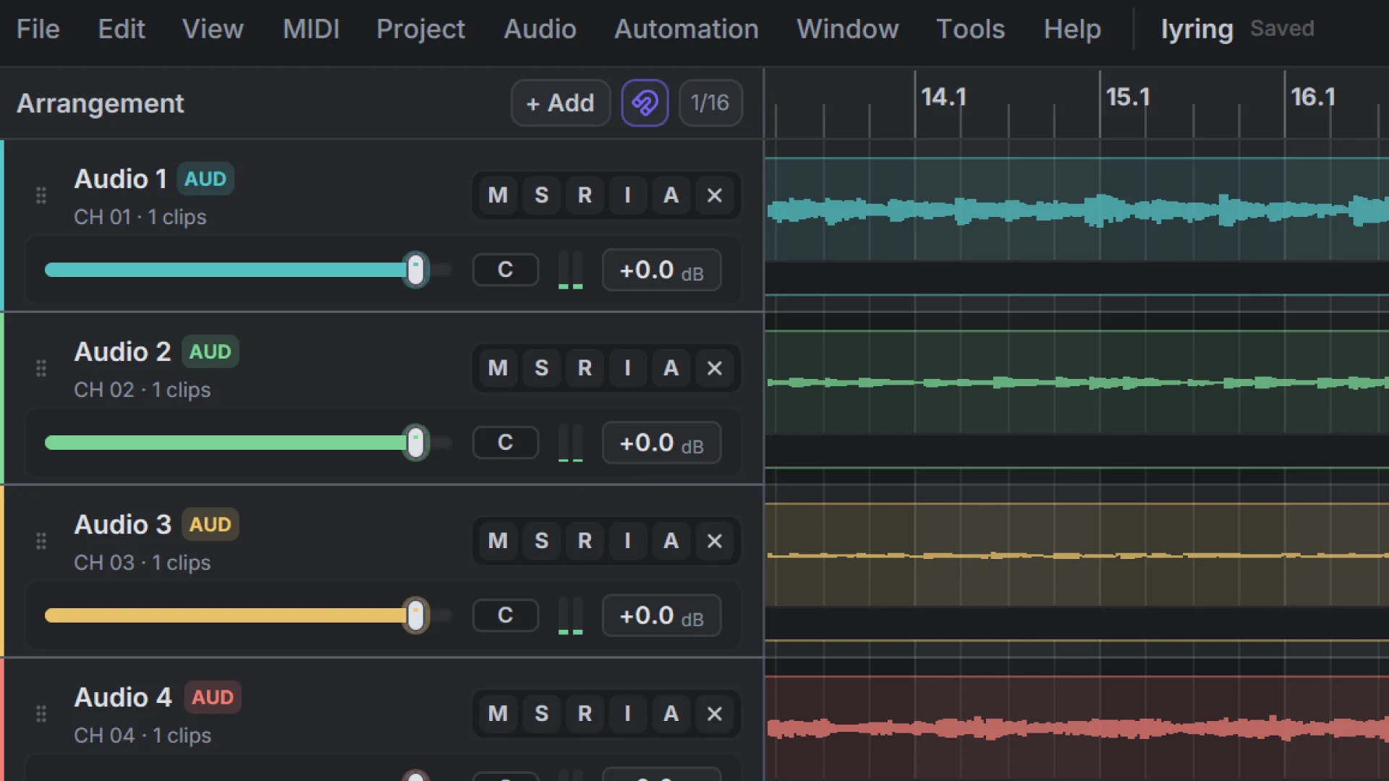Screen dimensions: 1389x781
Task: Remove Audio 1 track with X
Action: point(714,195)
